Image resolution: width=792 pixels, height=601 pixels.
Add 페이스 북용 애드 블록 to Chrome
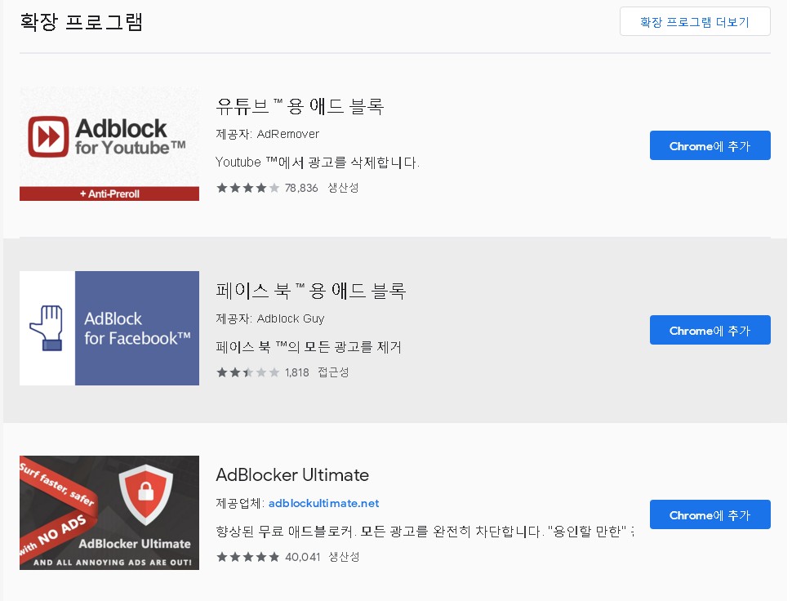(x=710, y=330)
